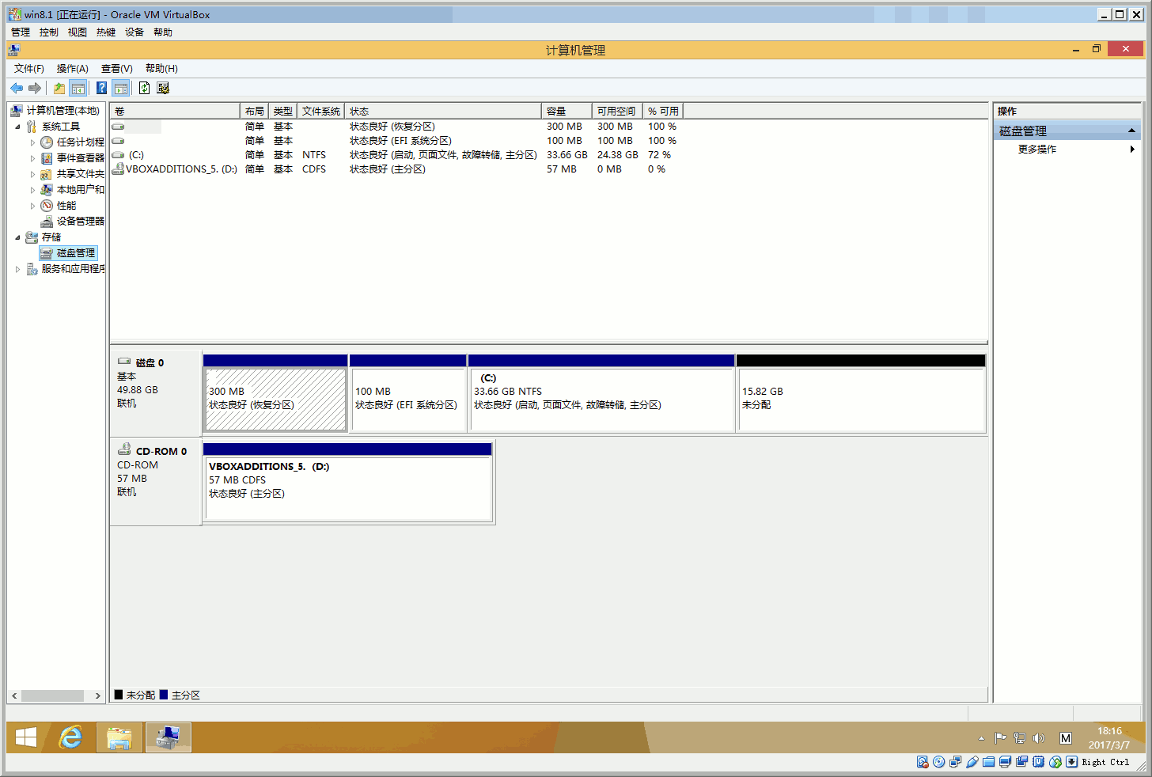Expand the 性能 node
The width and height of the screenshot is (1152, 777).
[32, 206]
